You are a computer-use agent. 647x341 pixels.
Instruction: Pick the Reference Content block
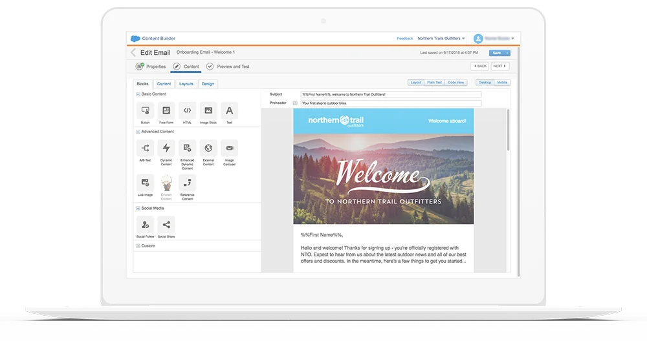188,182
